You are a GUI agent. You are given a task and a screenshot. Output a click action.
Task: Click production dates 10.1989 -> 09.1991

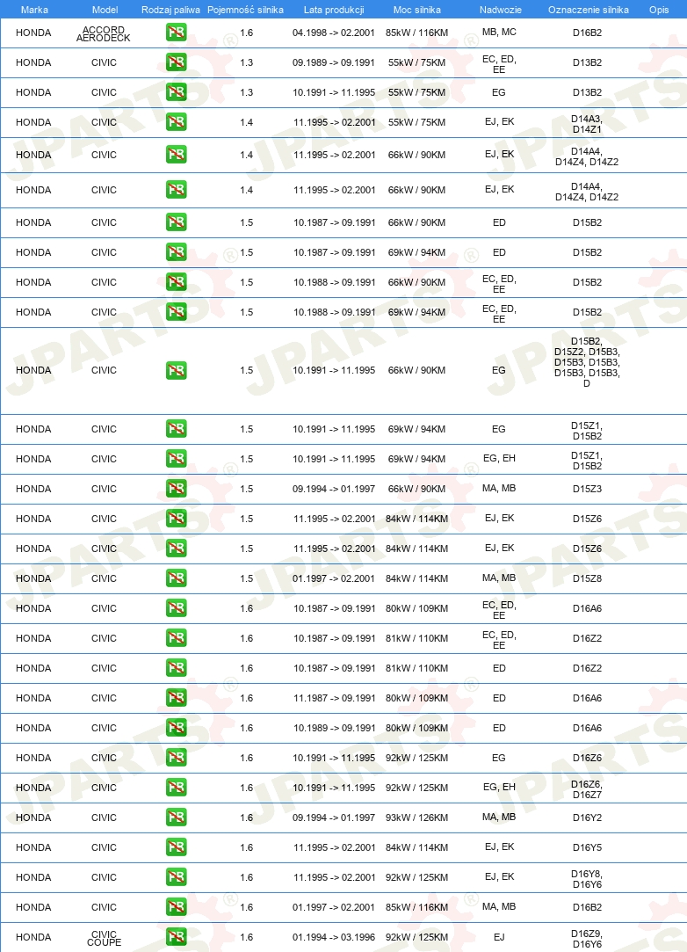(335, 728)
